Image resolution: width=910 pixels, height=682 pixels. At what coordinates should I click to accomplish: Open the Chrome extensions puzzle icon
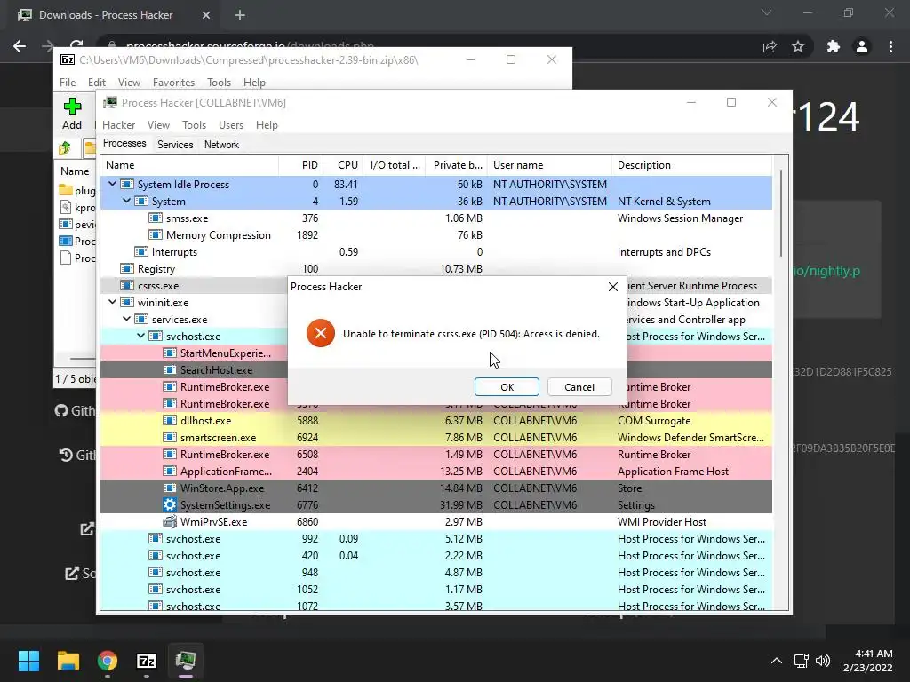(x=833, y=46)
